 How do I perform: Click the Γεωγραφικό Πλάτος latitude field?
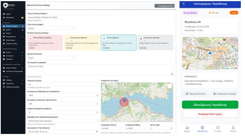[112, 128]
